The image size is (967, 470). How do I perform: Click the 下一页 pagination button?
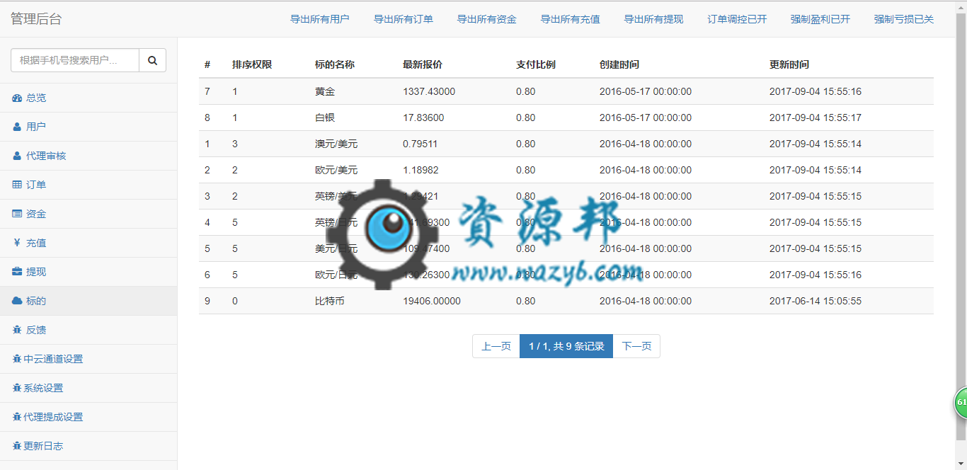pos(636,346)
